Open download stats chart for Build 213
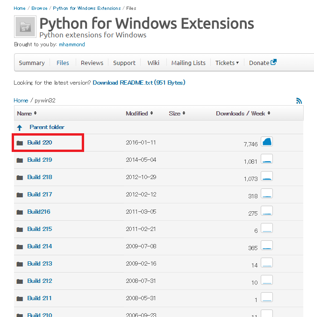 [x=267, y=262]
